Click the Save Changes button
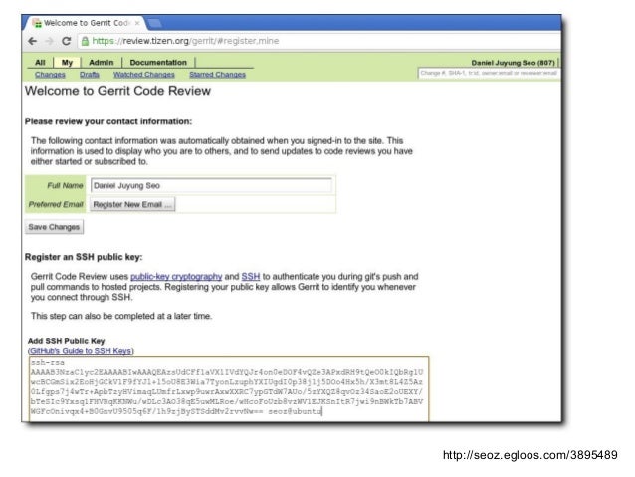The height and width of the screenshot is (477, 635). [54, 227]
